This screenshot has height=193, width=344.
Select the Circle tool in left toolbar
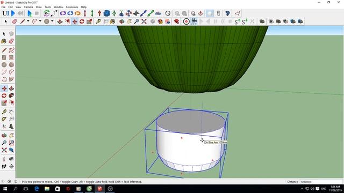[4, 64]
